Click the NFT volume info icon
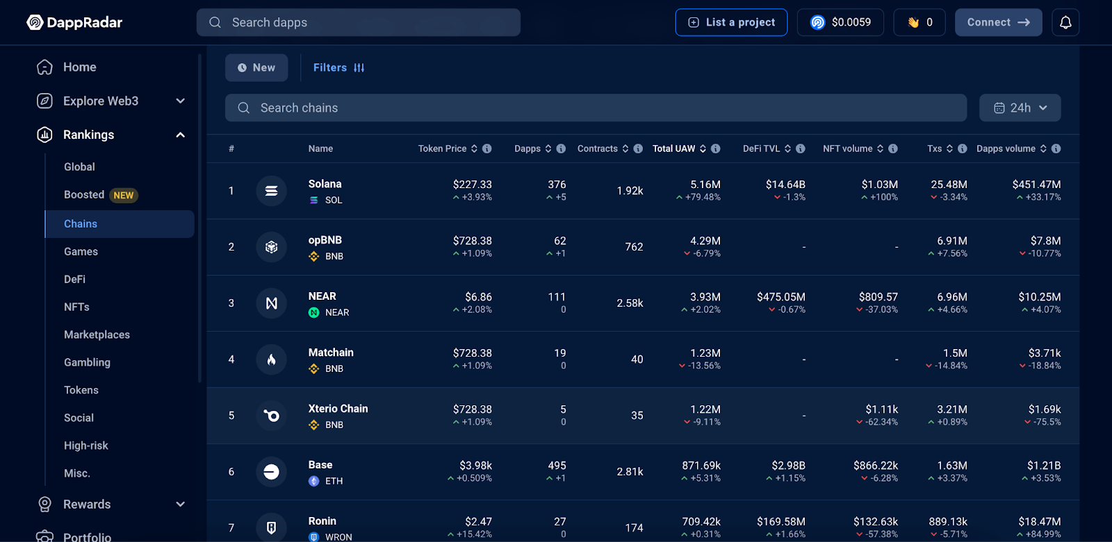The width and height of the screenshot is (1112, 542). coord(893,149)
